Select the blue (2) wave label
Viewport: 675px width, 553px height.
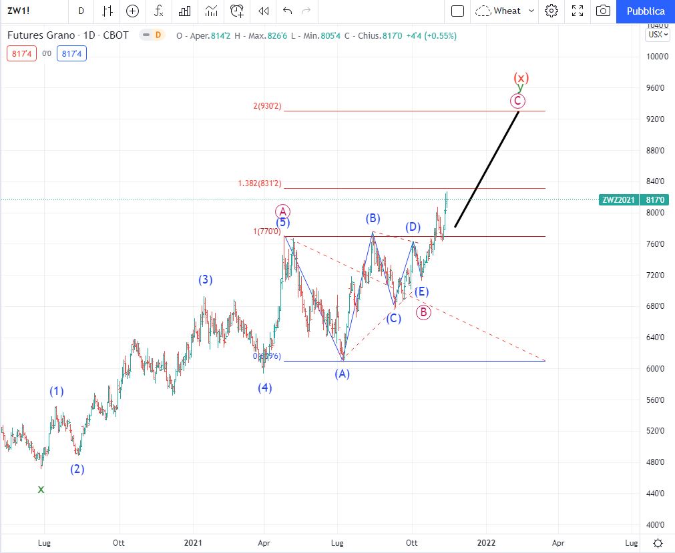point(77,469)
